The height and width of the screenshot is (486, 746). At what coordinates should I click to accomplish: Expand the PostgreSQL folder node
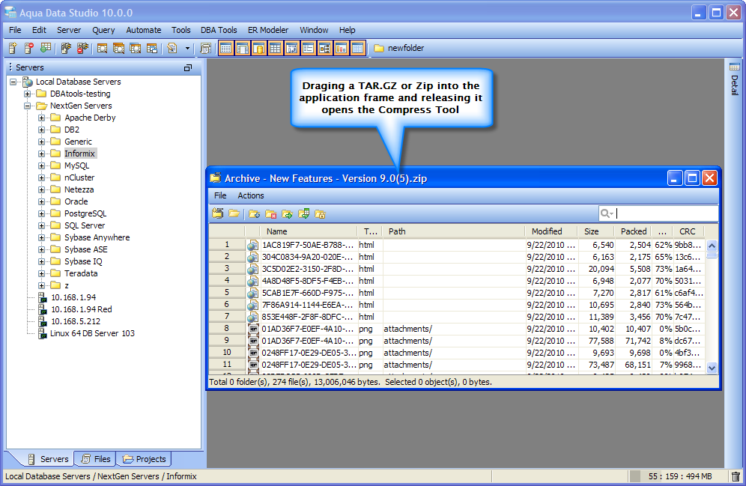[x=42, y=213]
